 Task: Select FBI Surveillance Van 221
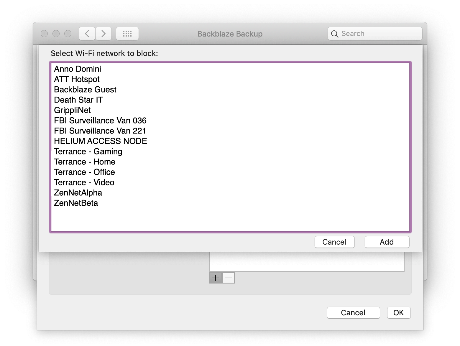[230, 131]
